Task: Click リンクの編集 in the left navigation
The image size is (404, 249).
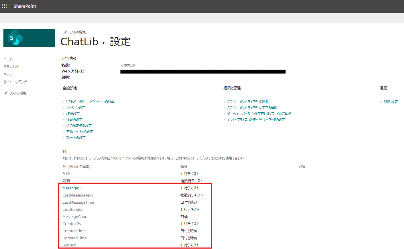Action: click(18, 93)
